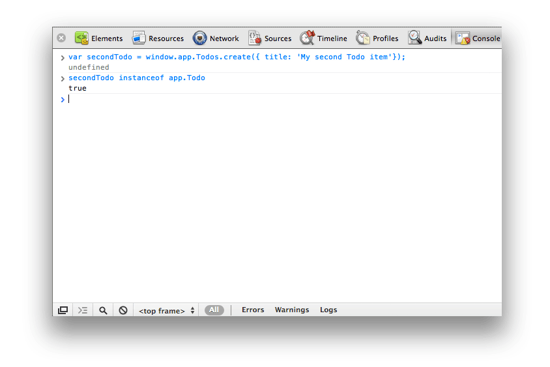This screenshot has width=550, height=367.
Task: Click the dock to window icon
Action: click(63, 310)
